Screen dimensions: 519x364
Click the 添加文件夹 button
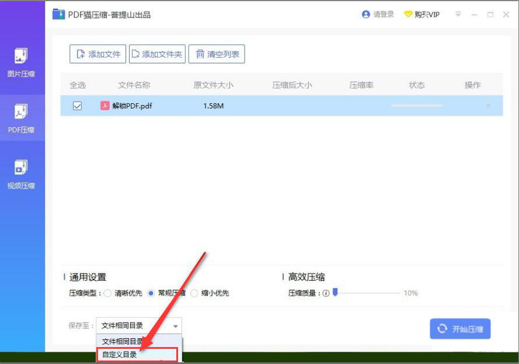pyautogui.click(x=157, y=54)
